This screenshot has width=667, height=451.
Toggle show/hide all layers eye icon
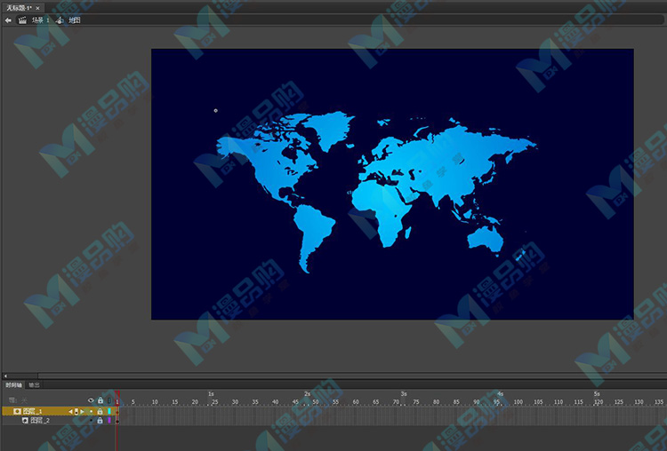pos(91,400)
